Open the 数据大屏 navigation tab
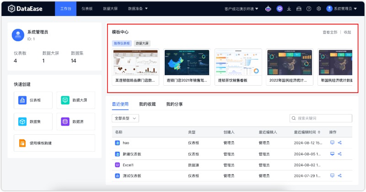This screenshot has height=192, width=366. tap(110, 9)
